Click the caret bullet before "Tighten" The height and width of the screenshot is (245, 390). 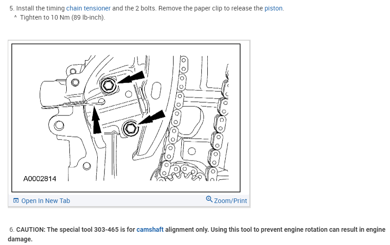tap(16, 17)
